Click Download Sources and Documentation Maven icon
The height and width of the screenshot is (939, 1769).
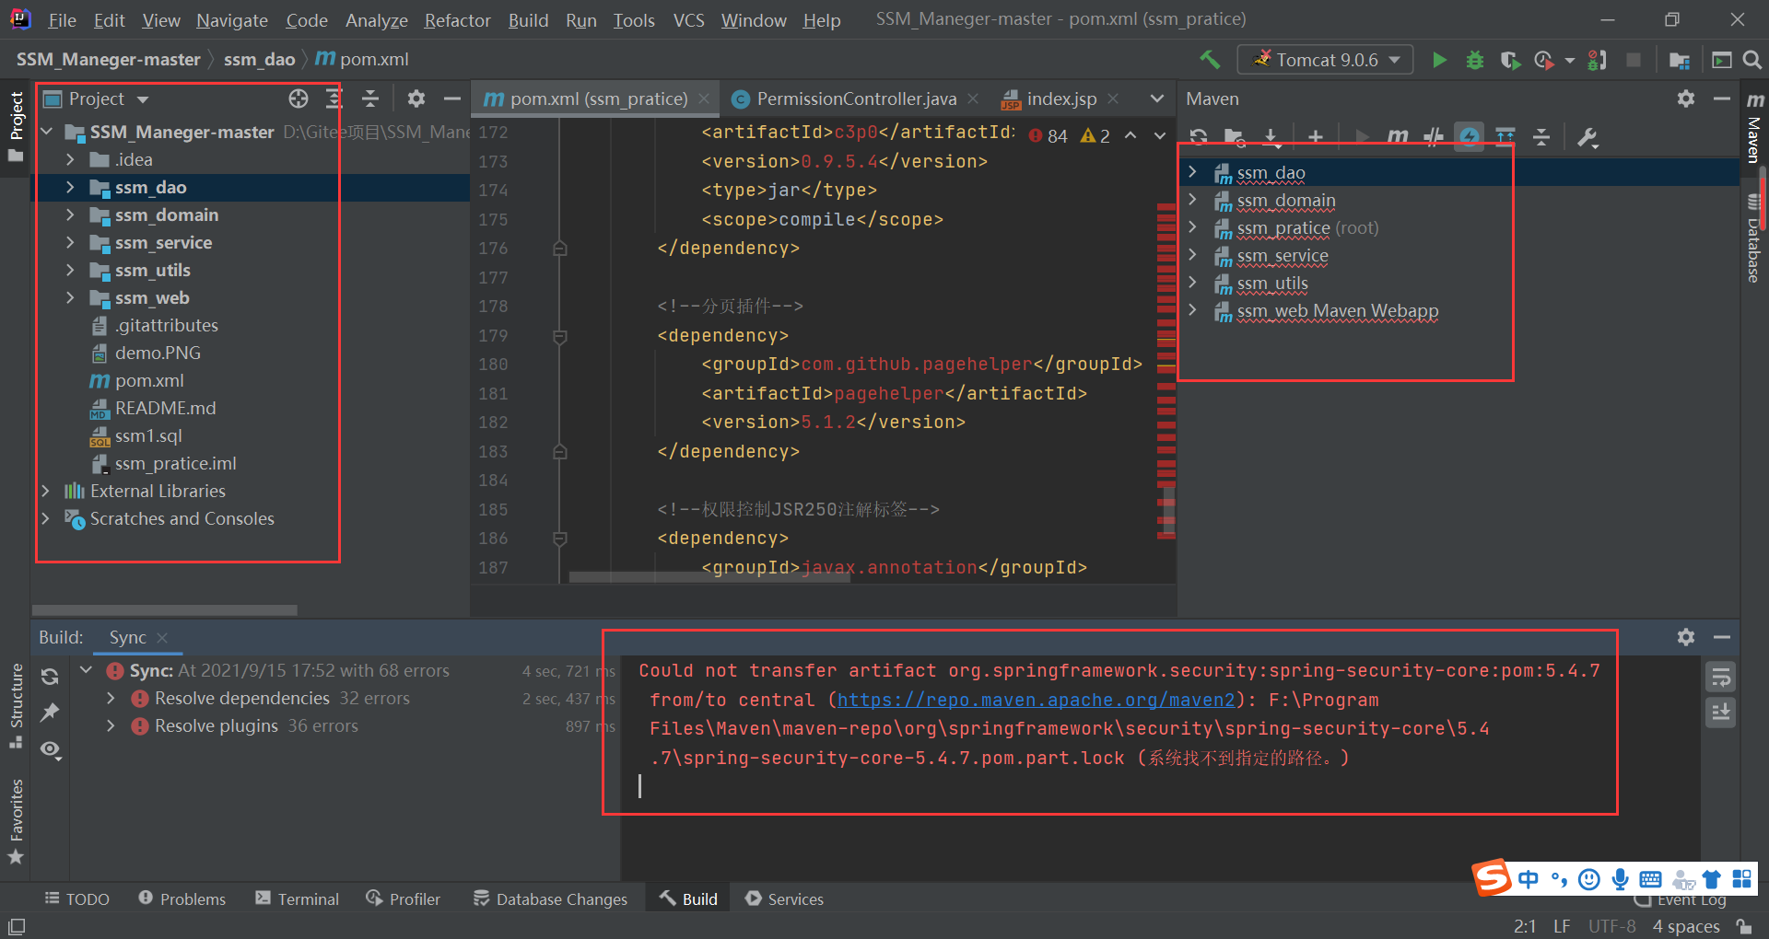pyautogui.click(x=1271, y=137)
